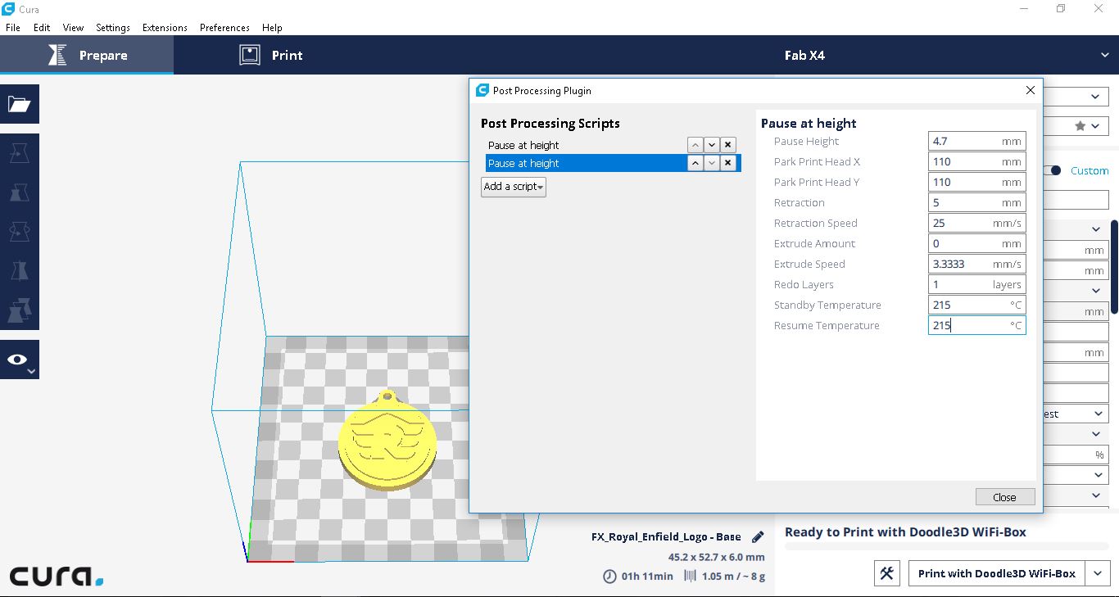Click the settings panel vertical scrollbar
The width and height of the screenshot is (1119, 597).
pos(1114,267)
